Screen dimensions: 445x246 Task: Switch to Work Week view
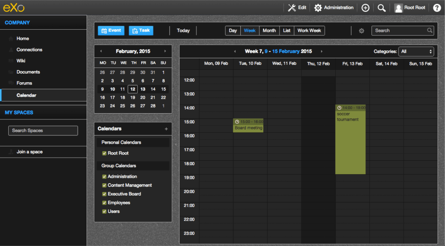(309, 30)
